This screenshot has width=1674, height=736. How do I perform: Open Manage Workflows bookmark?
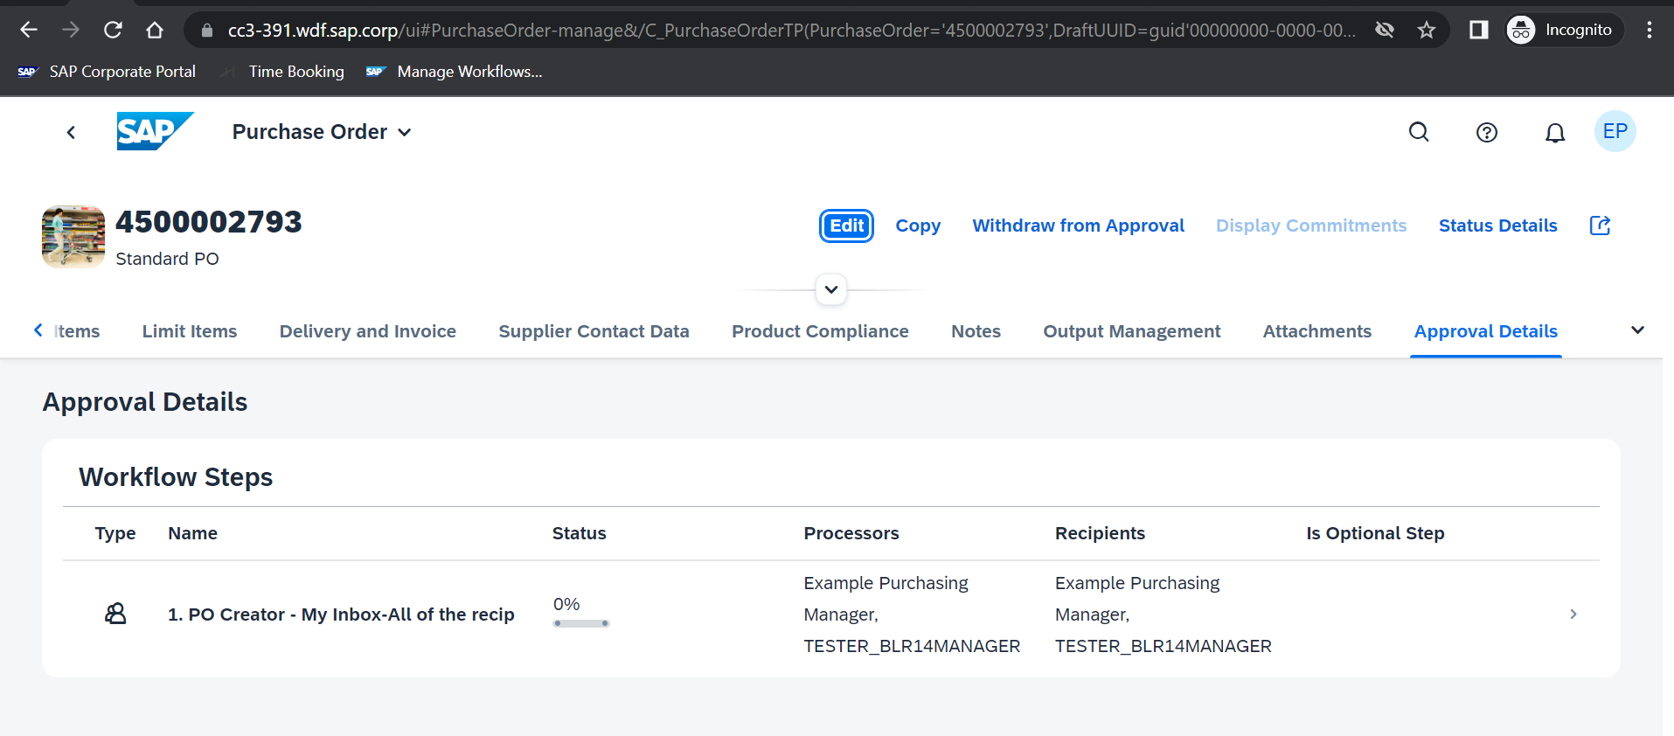(x=455, y=72)
